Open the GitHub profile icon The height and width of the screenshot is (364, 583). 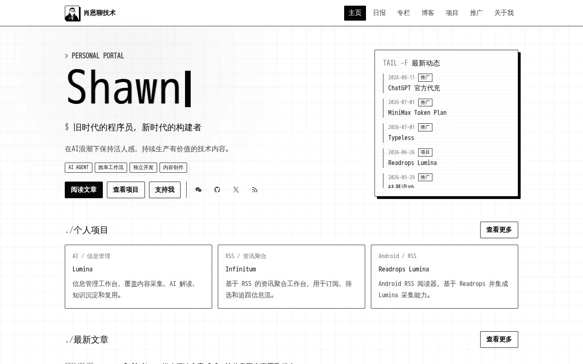(217, 190)
